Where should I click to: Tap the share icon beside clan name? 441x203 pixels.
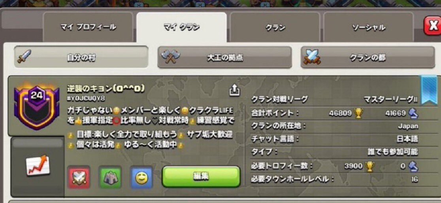[x=235, y=90]
